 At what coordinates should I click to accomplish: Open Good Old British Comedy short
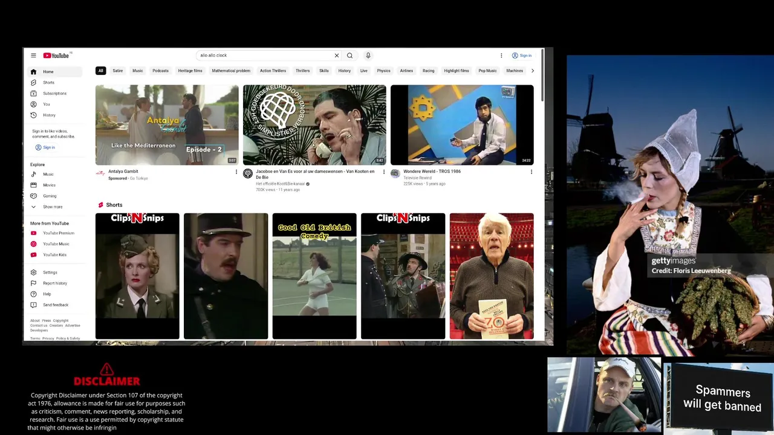tap(314, 276)
